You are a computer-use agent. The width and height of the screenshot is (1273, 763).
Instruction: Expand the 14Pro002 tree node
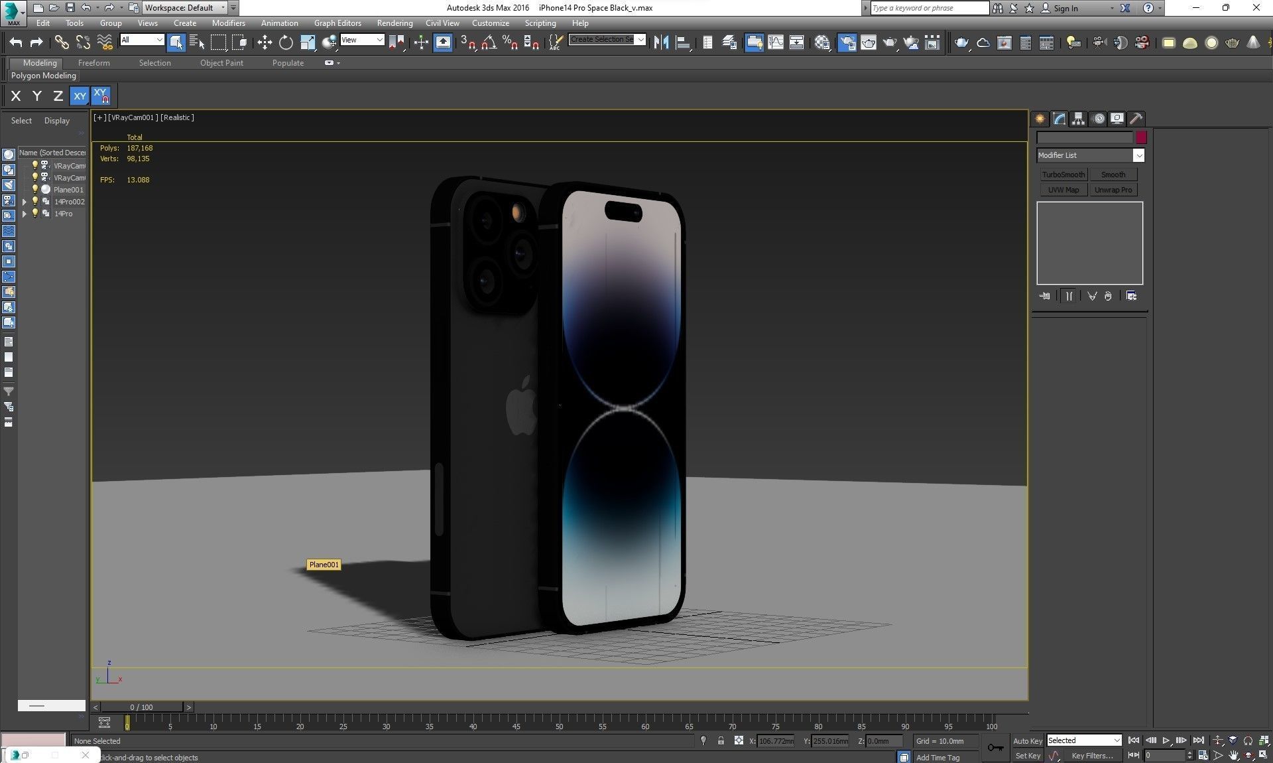coord(25,202)
